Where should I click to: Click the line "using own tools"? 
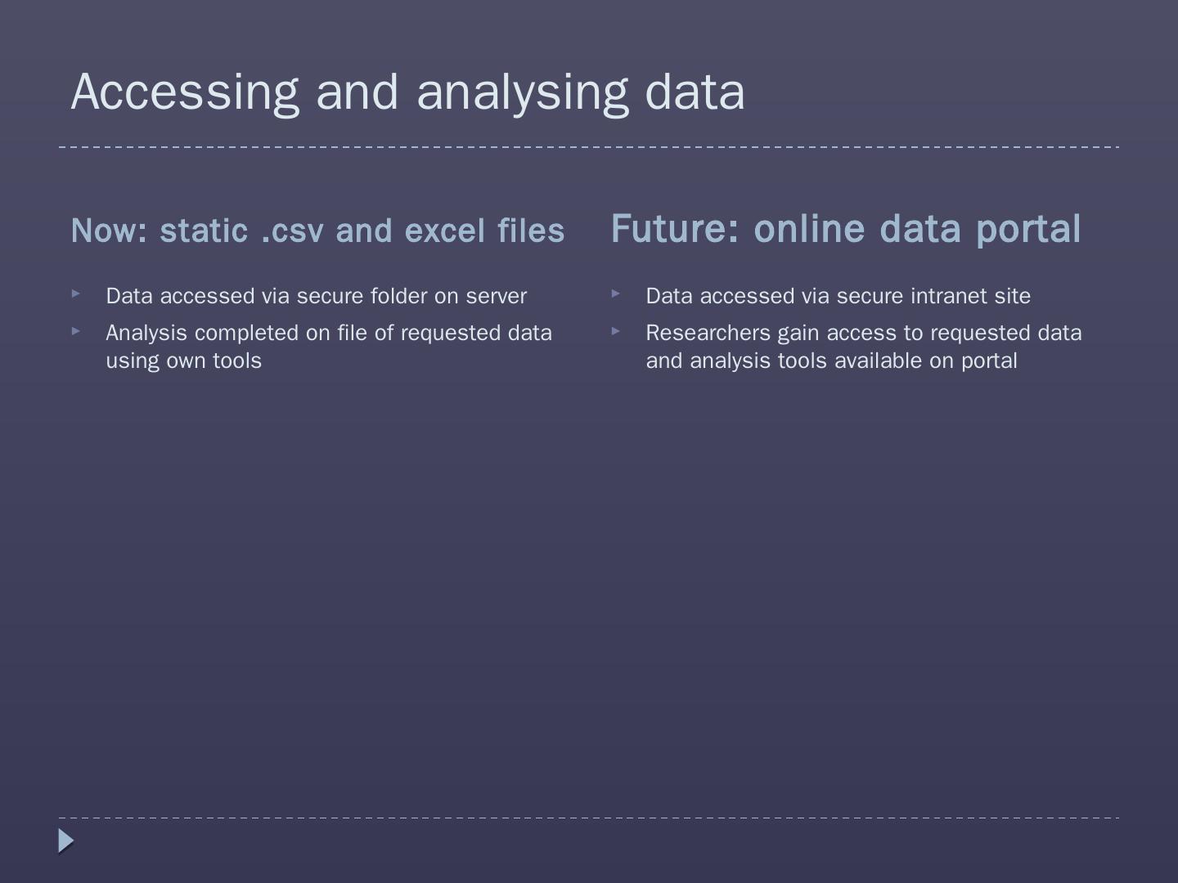(x=183, y=361)
